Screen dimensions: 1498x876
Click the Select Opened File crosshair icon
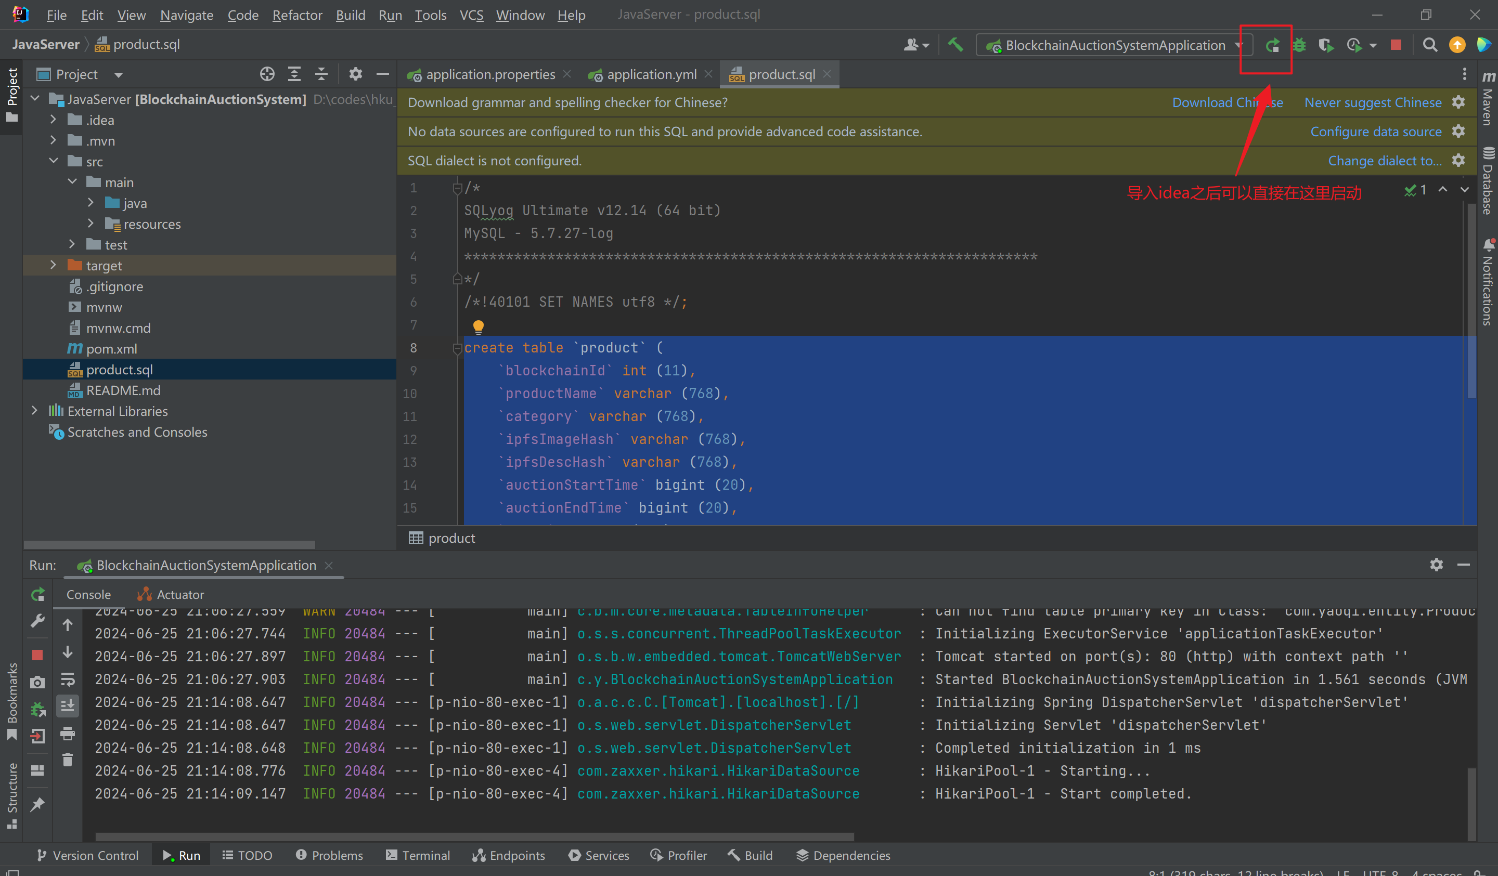click(267, 74)
